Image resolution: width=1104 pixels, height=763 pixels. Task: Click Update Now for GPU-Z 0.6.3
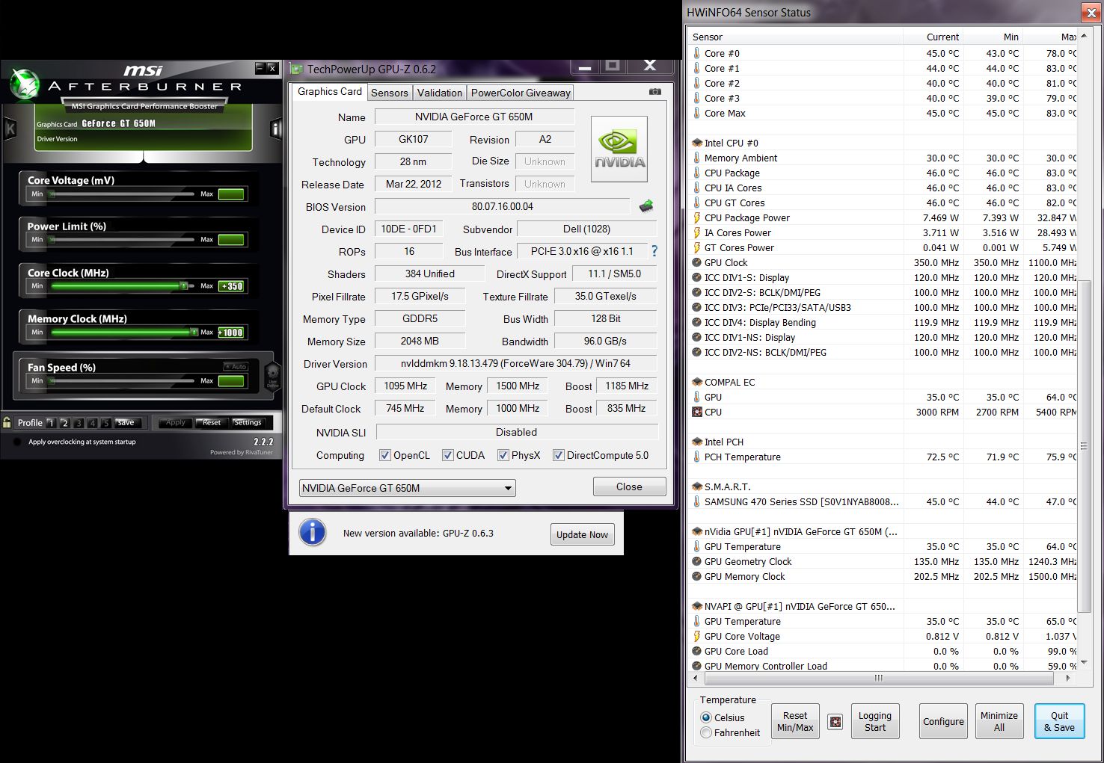582,534
